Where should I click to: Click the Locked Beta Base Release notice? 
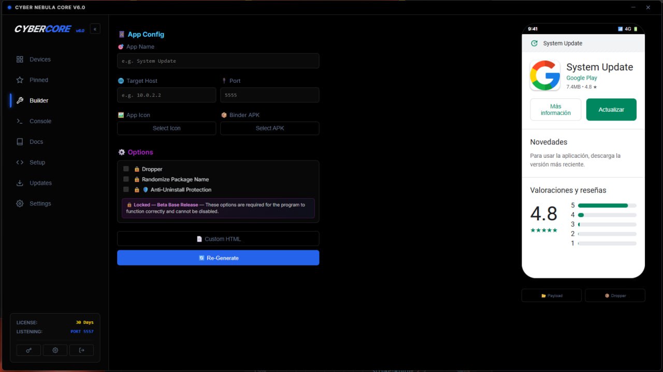218,208
